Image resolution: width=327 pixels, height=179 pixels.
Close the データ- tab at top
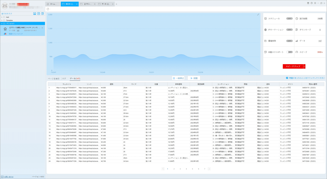pos(112,4)
